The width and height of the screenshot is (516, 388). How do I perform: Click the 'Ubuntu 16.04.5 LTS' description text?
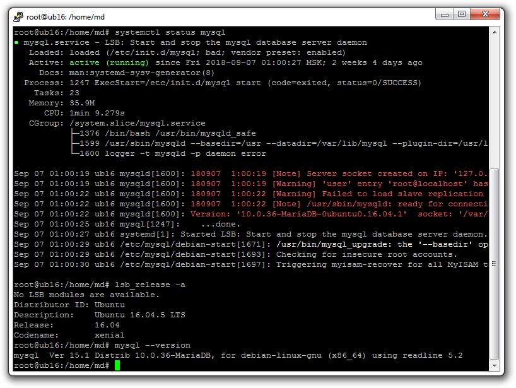click(x=139, y=315)
